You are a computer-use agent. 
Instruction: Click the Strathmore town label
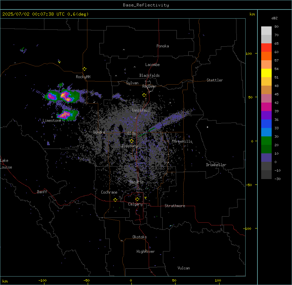coord(175,206)
